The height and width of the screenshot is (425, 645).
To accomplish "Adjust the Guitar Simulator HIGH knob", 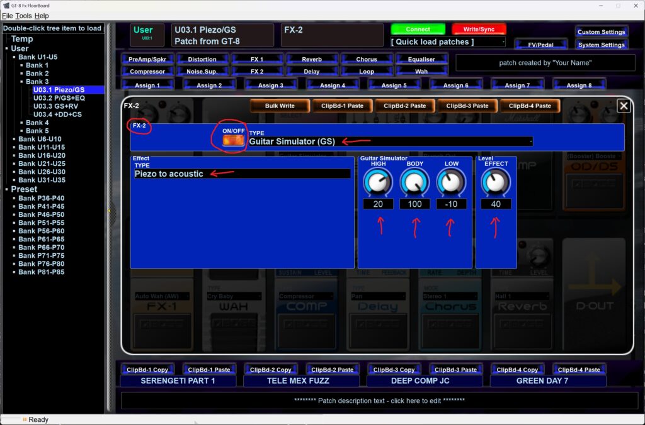I will [378, 183].
